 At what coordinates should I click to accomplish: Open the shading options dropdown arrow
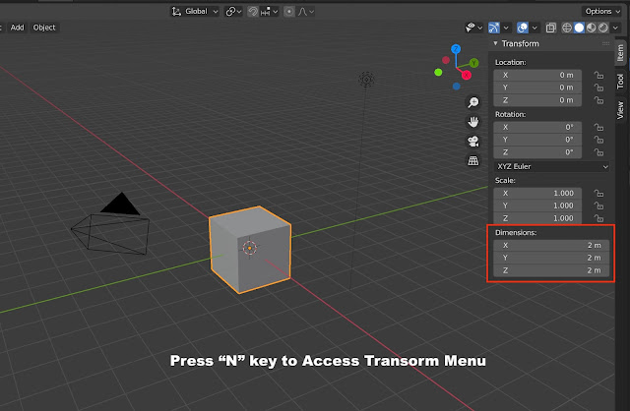click(x=615, y=28)
